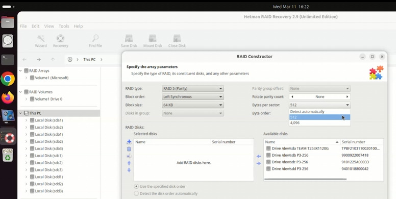Open Disks utility in the dock

8,41
